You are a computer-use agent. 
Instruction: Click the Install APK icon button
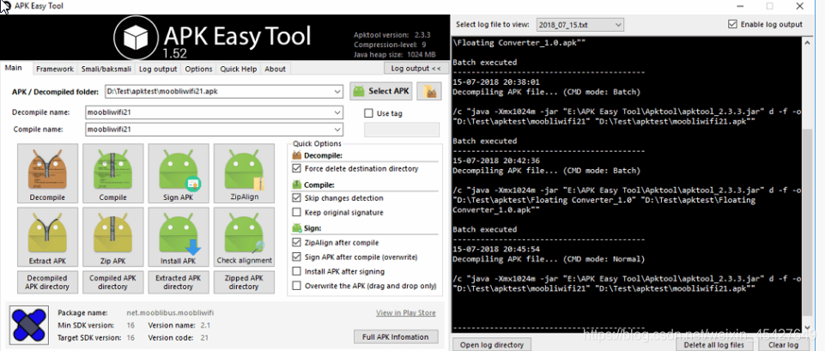tap(178, 237)
